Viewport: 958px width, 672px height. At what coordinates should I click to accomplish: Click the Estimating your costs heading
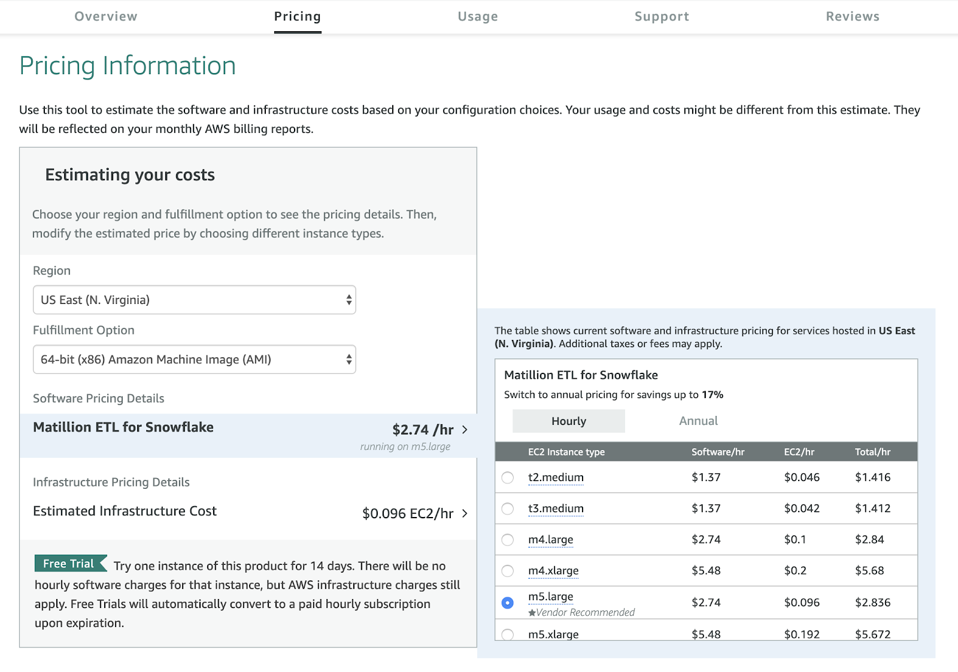click(x=130, y=175)
